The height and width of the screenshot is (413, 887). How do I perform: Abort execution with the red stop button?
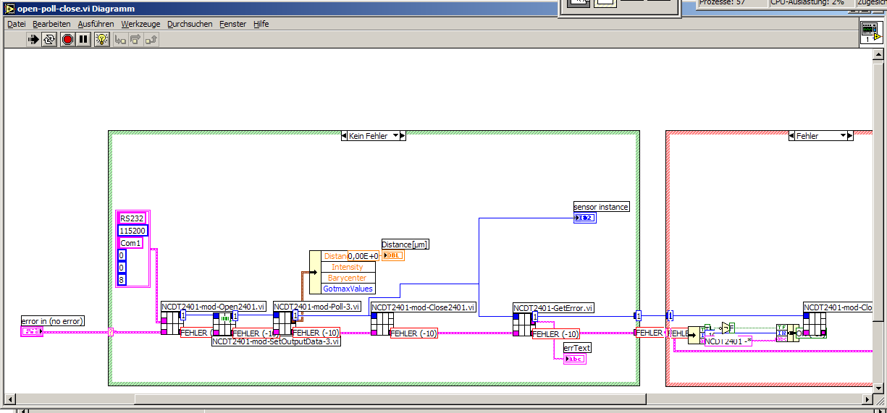[x=67, y=40]
